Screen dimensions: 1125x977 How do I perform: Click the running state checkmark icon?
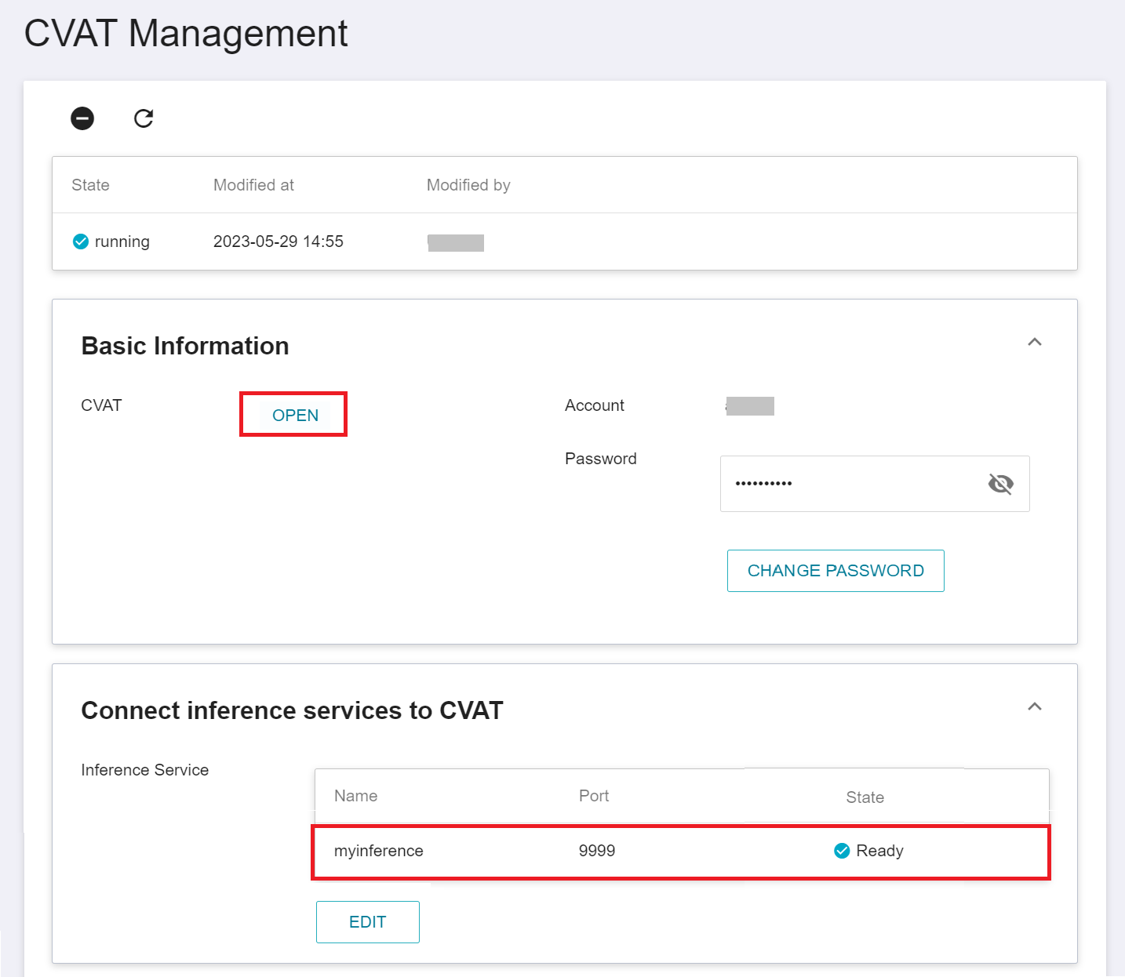click(81, 242)
